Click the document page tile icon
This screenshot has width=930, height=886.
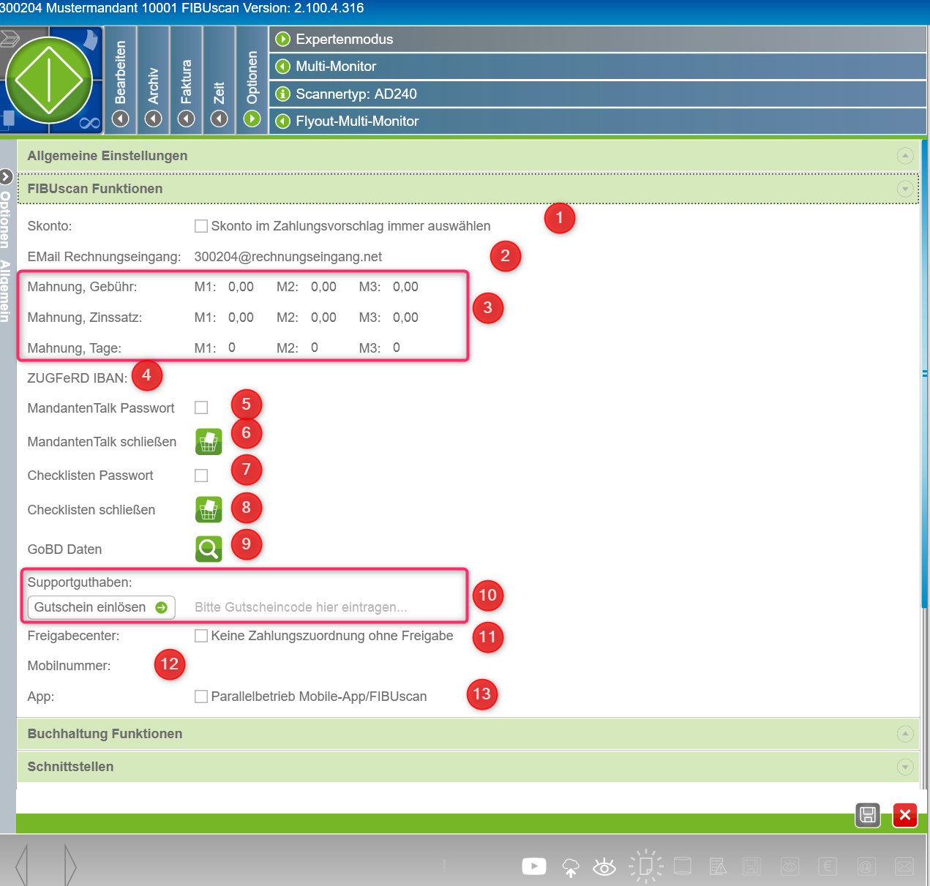click(x=91, y=39)
